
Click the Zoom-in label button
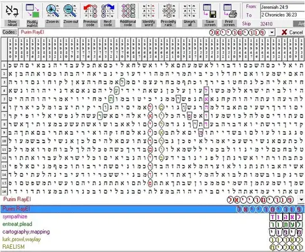[x=52, y=23]
